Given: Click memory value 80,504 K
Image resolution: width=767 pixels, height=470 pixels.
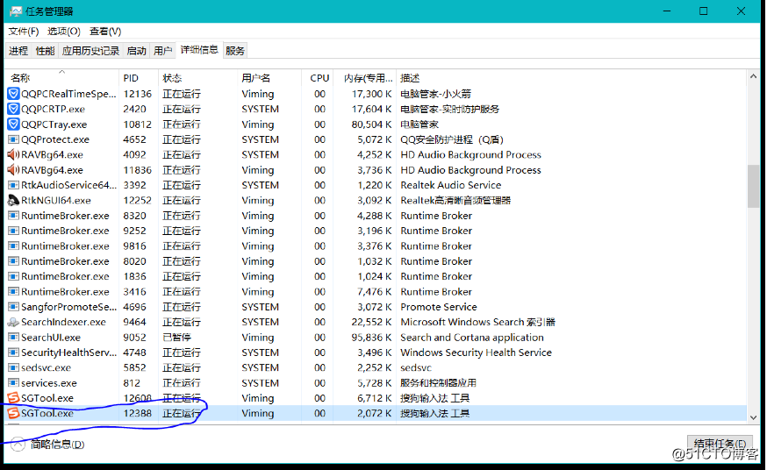Looking at the screenshot, I should [372, 125].
